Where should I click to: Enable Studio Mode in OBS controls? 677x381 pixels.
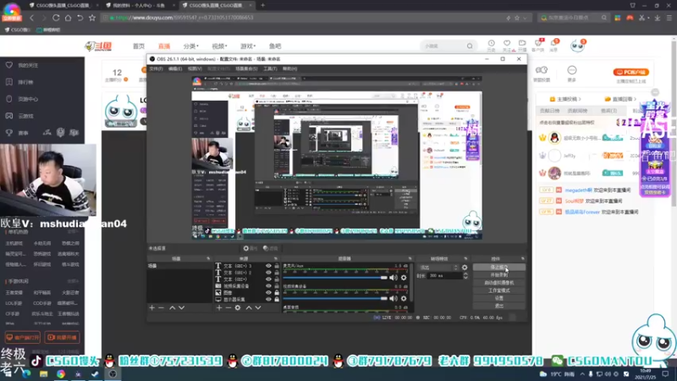tap(499, 290)
